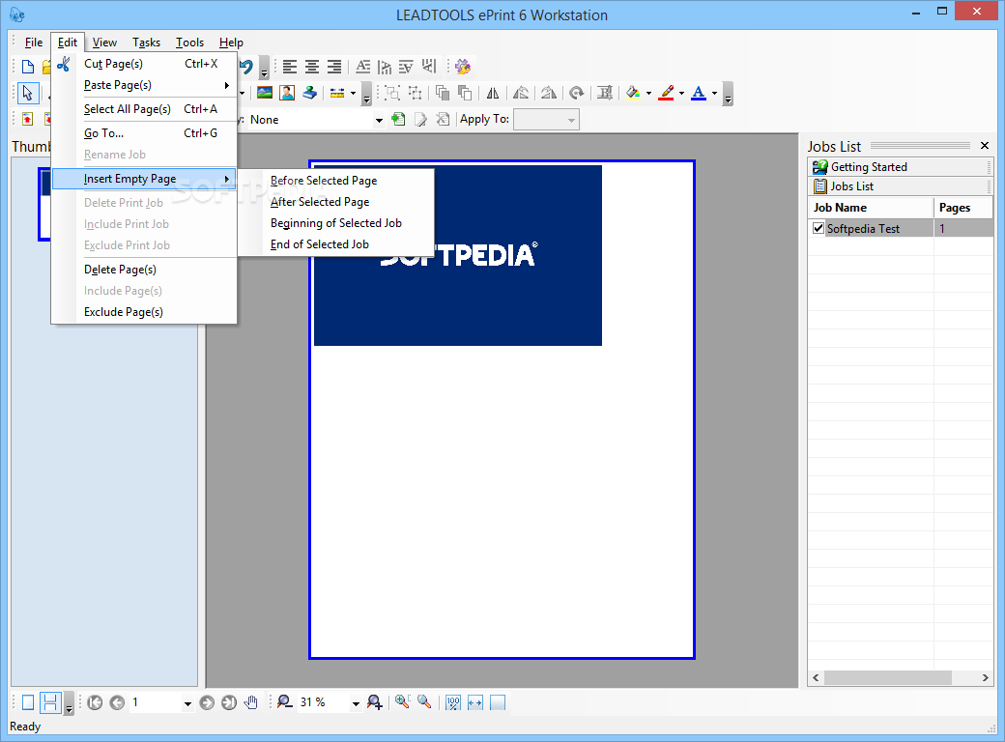Choose End of Selected Job
The image size is (1005, 742).
[336, 244]
